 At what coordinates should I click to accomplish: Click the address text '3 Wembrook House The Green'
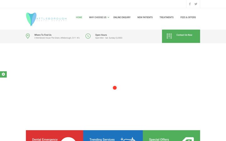[x=57, y=38]
